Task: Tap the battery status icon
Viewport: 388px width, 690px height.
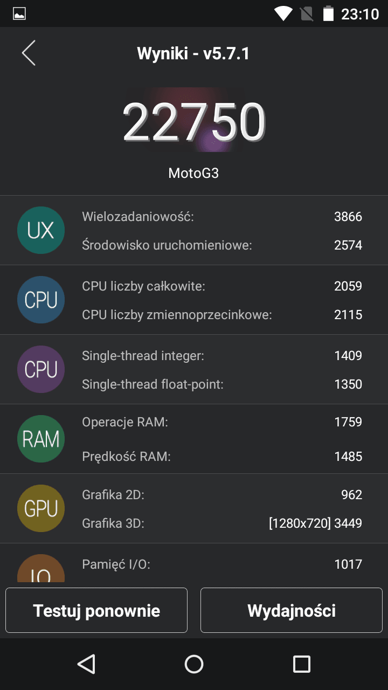Action: (x=328, y=13)
